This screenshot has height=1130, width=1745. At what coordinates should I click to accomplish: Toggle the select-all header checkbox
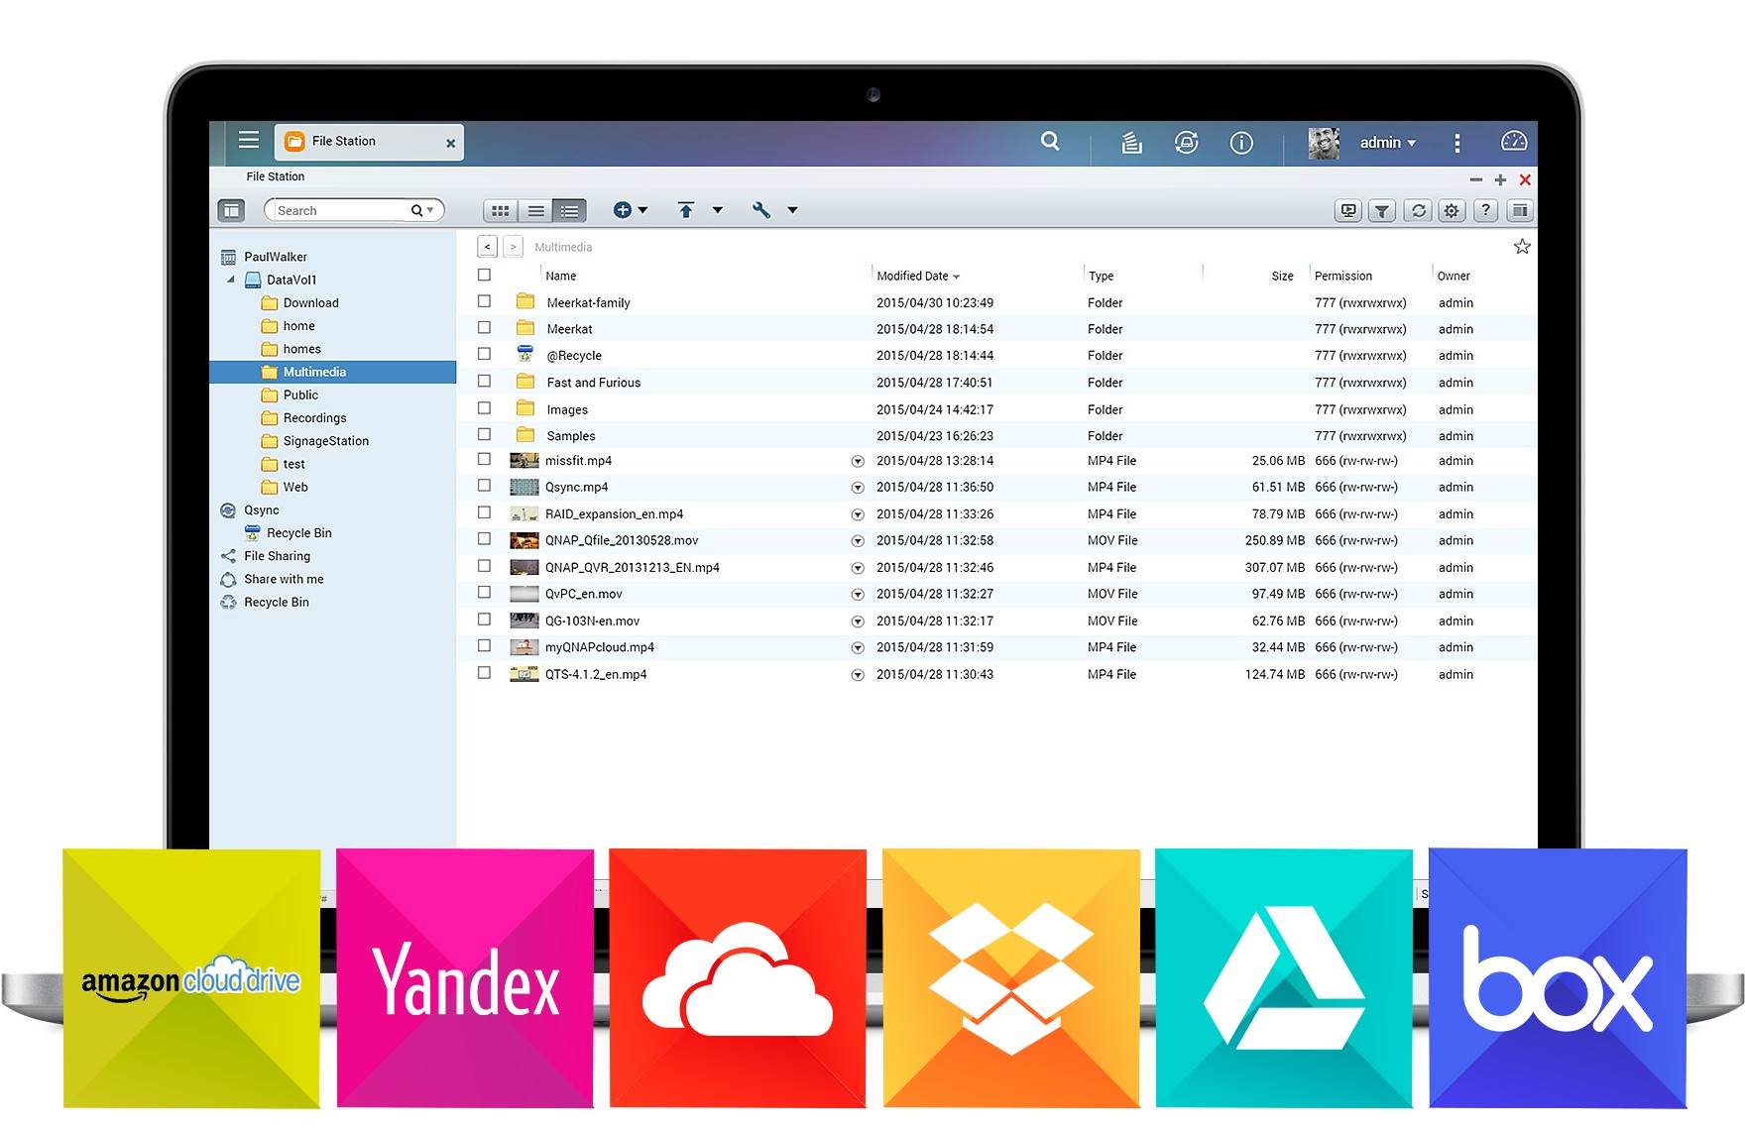tap(484, 276)
